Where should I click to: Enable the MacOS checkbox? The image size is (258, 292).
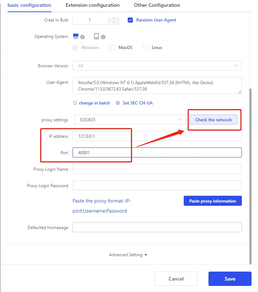(112, 48)
